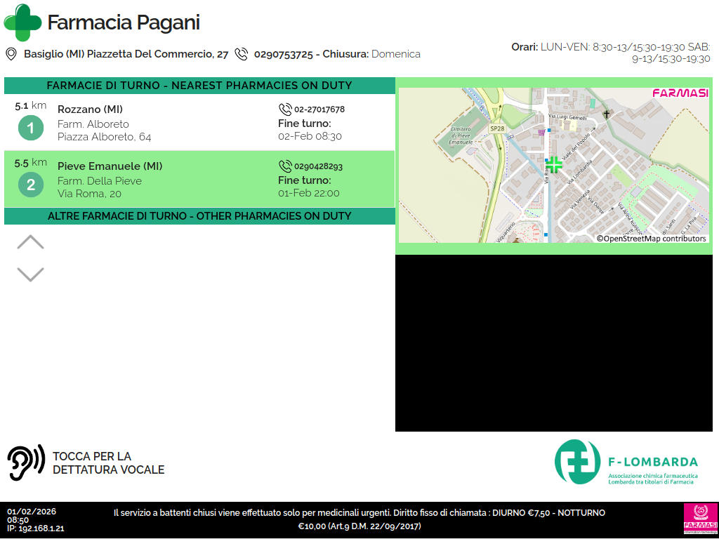The image size is (719, 539).
Task: Tap Tocca per la dettatura vocale
Action: pyautogui.click(x=108, y=463)
